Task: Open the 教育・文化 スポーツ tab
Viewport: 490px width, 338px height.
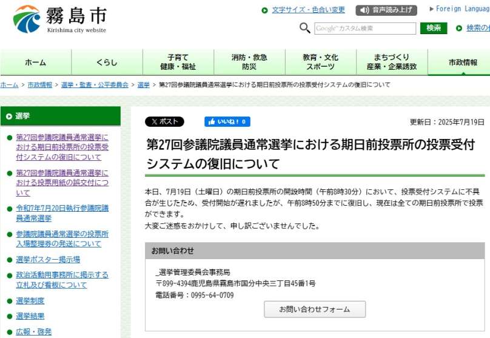Action: click(x=321, y=63)
